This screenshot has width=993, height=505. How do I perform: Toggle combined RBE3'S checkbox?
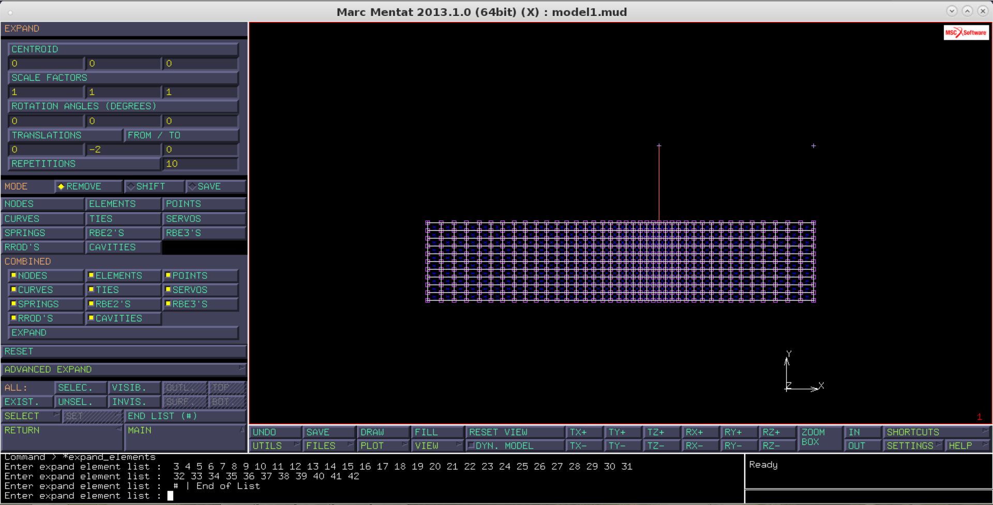coord(201,304)
